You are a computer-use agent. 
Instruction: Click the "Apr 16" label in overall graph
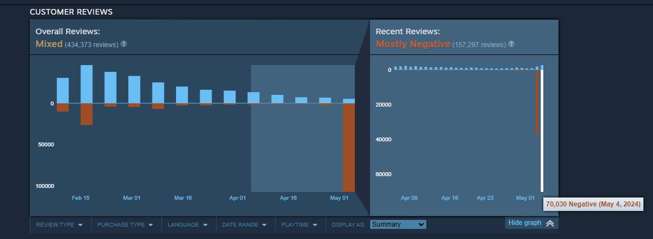coord(288,198)
